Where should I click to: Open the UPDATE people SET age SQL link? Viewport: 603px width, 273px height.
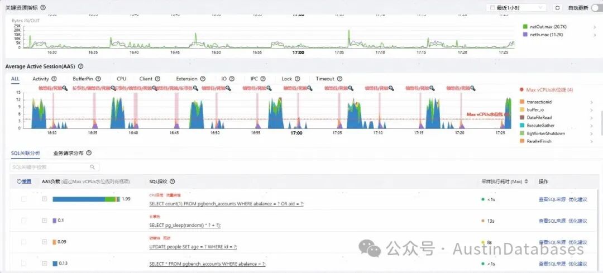(x=193, y=247)
